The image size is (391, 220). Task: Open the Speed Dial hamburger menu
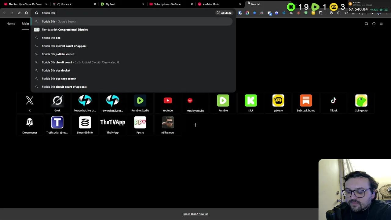[381, 24]
